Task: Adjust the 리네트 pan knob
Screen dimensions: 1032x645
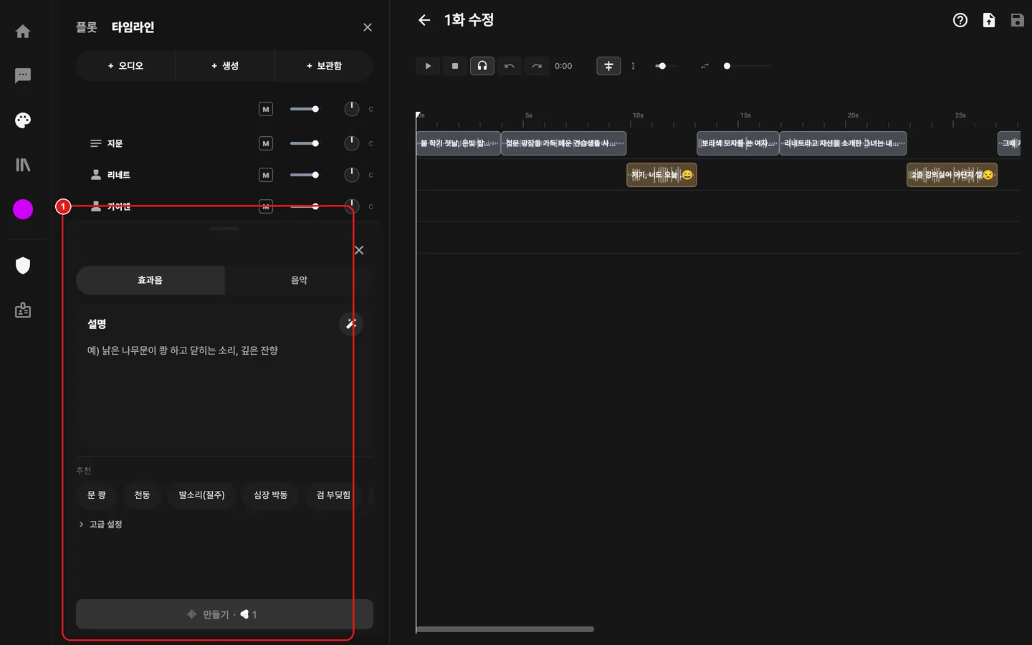Action: tap(351, 175)
